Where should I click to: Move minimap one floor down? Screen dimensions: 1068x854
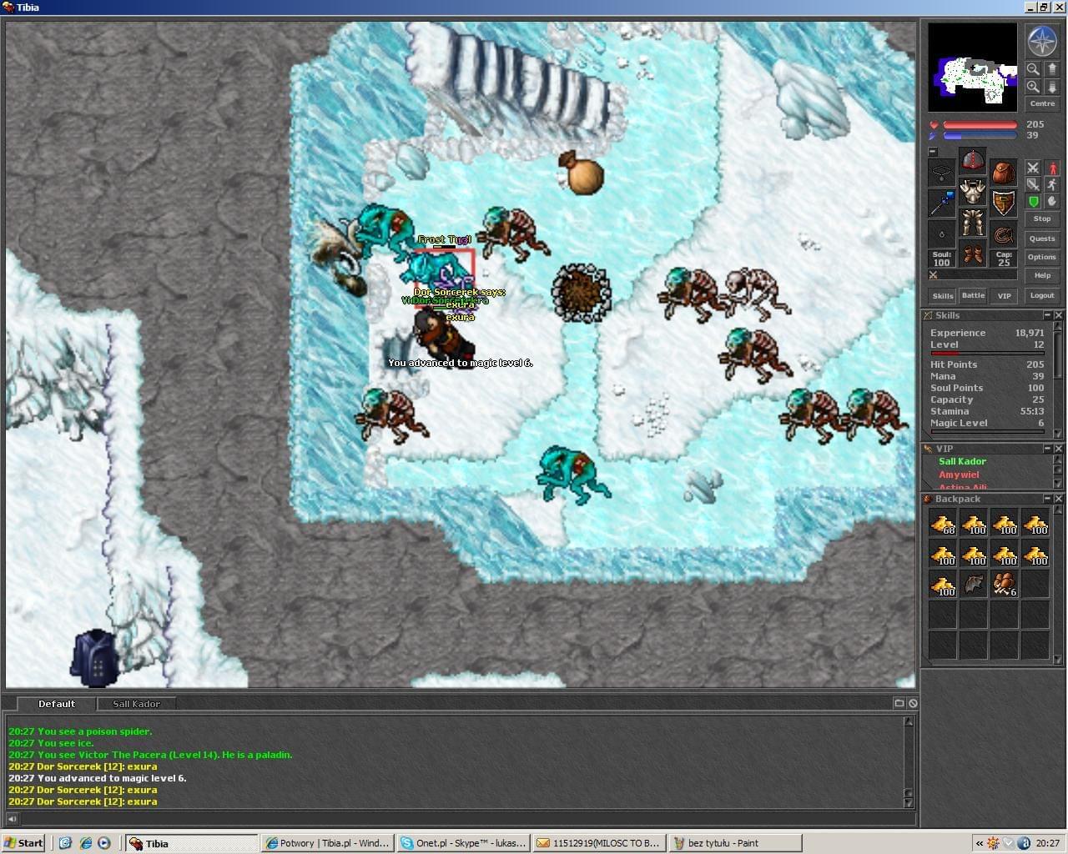[x=1051, y=87]
